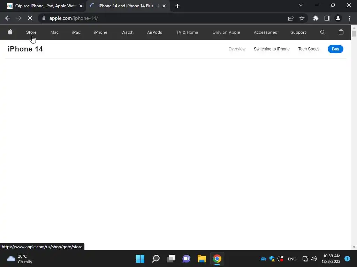Launch the Teams chat taskbar icon
Screen dimensions: 357x267
pyautogui.click(x=186, y=259)
